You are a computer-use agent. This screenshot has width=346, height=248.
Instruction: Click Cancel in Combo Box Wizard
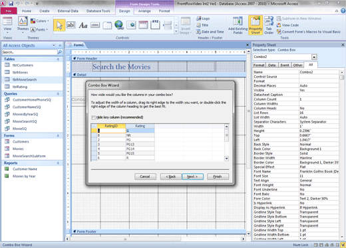tap(145, 177)
